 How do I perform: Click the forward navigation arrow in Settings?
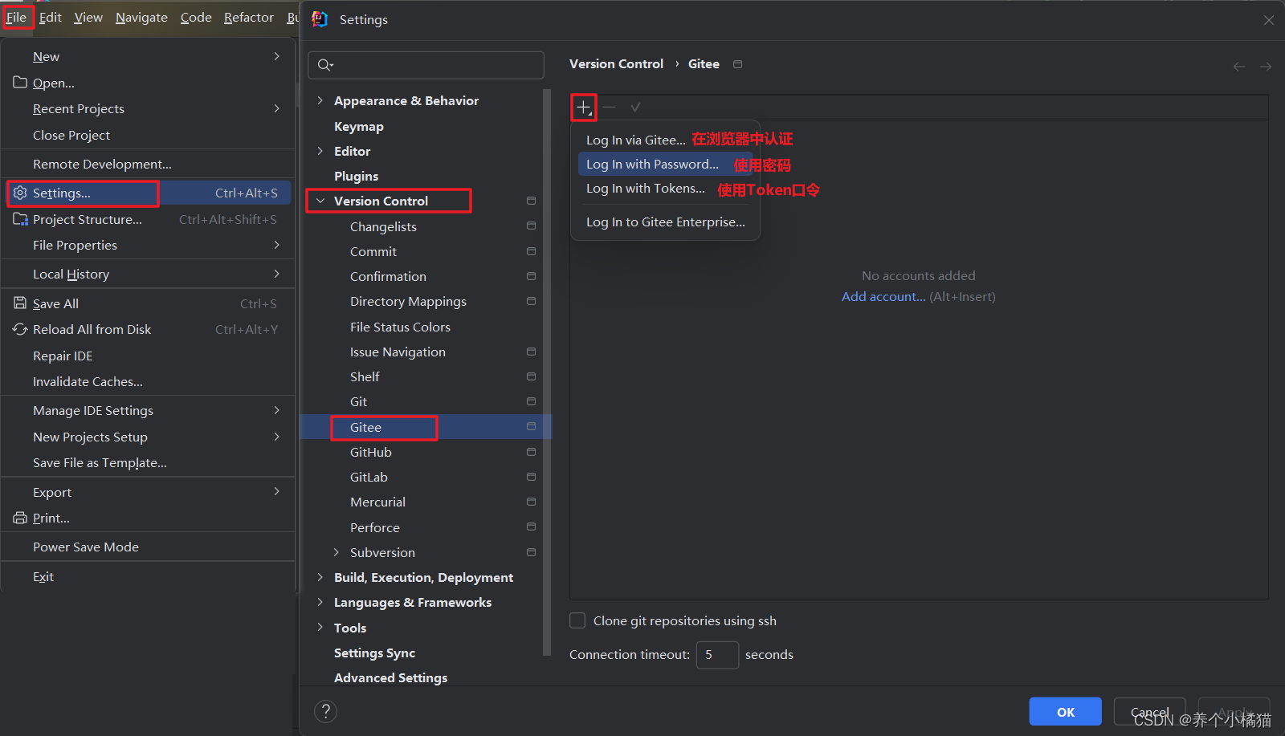pyautogui.click(x=1266, y=67)
